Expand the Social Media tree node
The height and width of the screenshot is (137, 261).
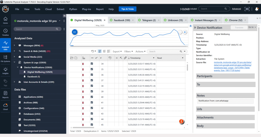click(x=14, y=56)
